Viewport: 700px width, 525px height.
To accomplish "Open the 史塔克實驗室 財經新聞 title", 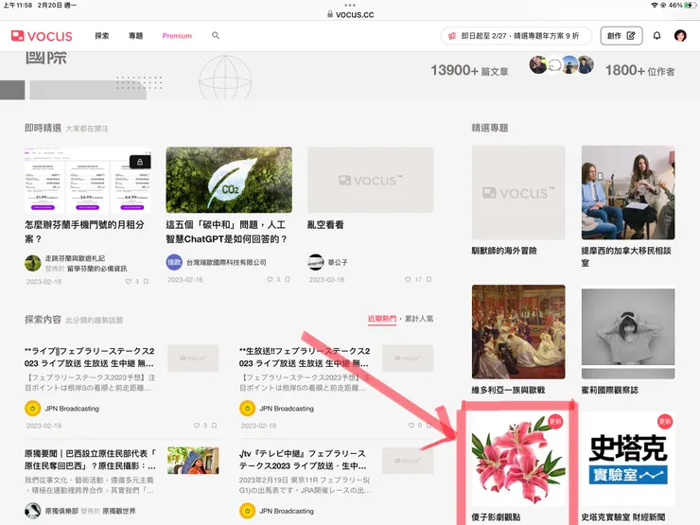I will pos(623,517).
